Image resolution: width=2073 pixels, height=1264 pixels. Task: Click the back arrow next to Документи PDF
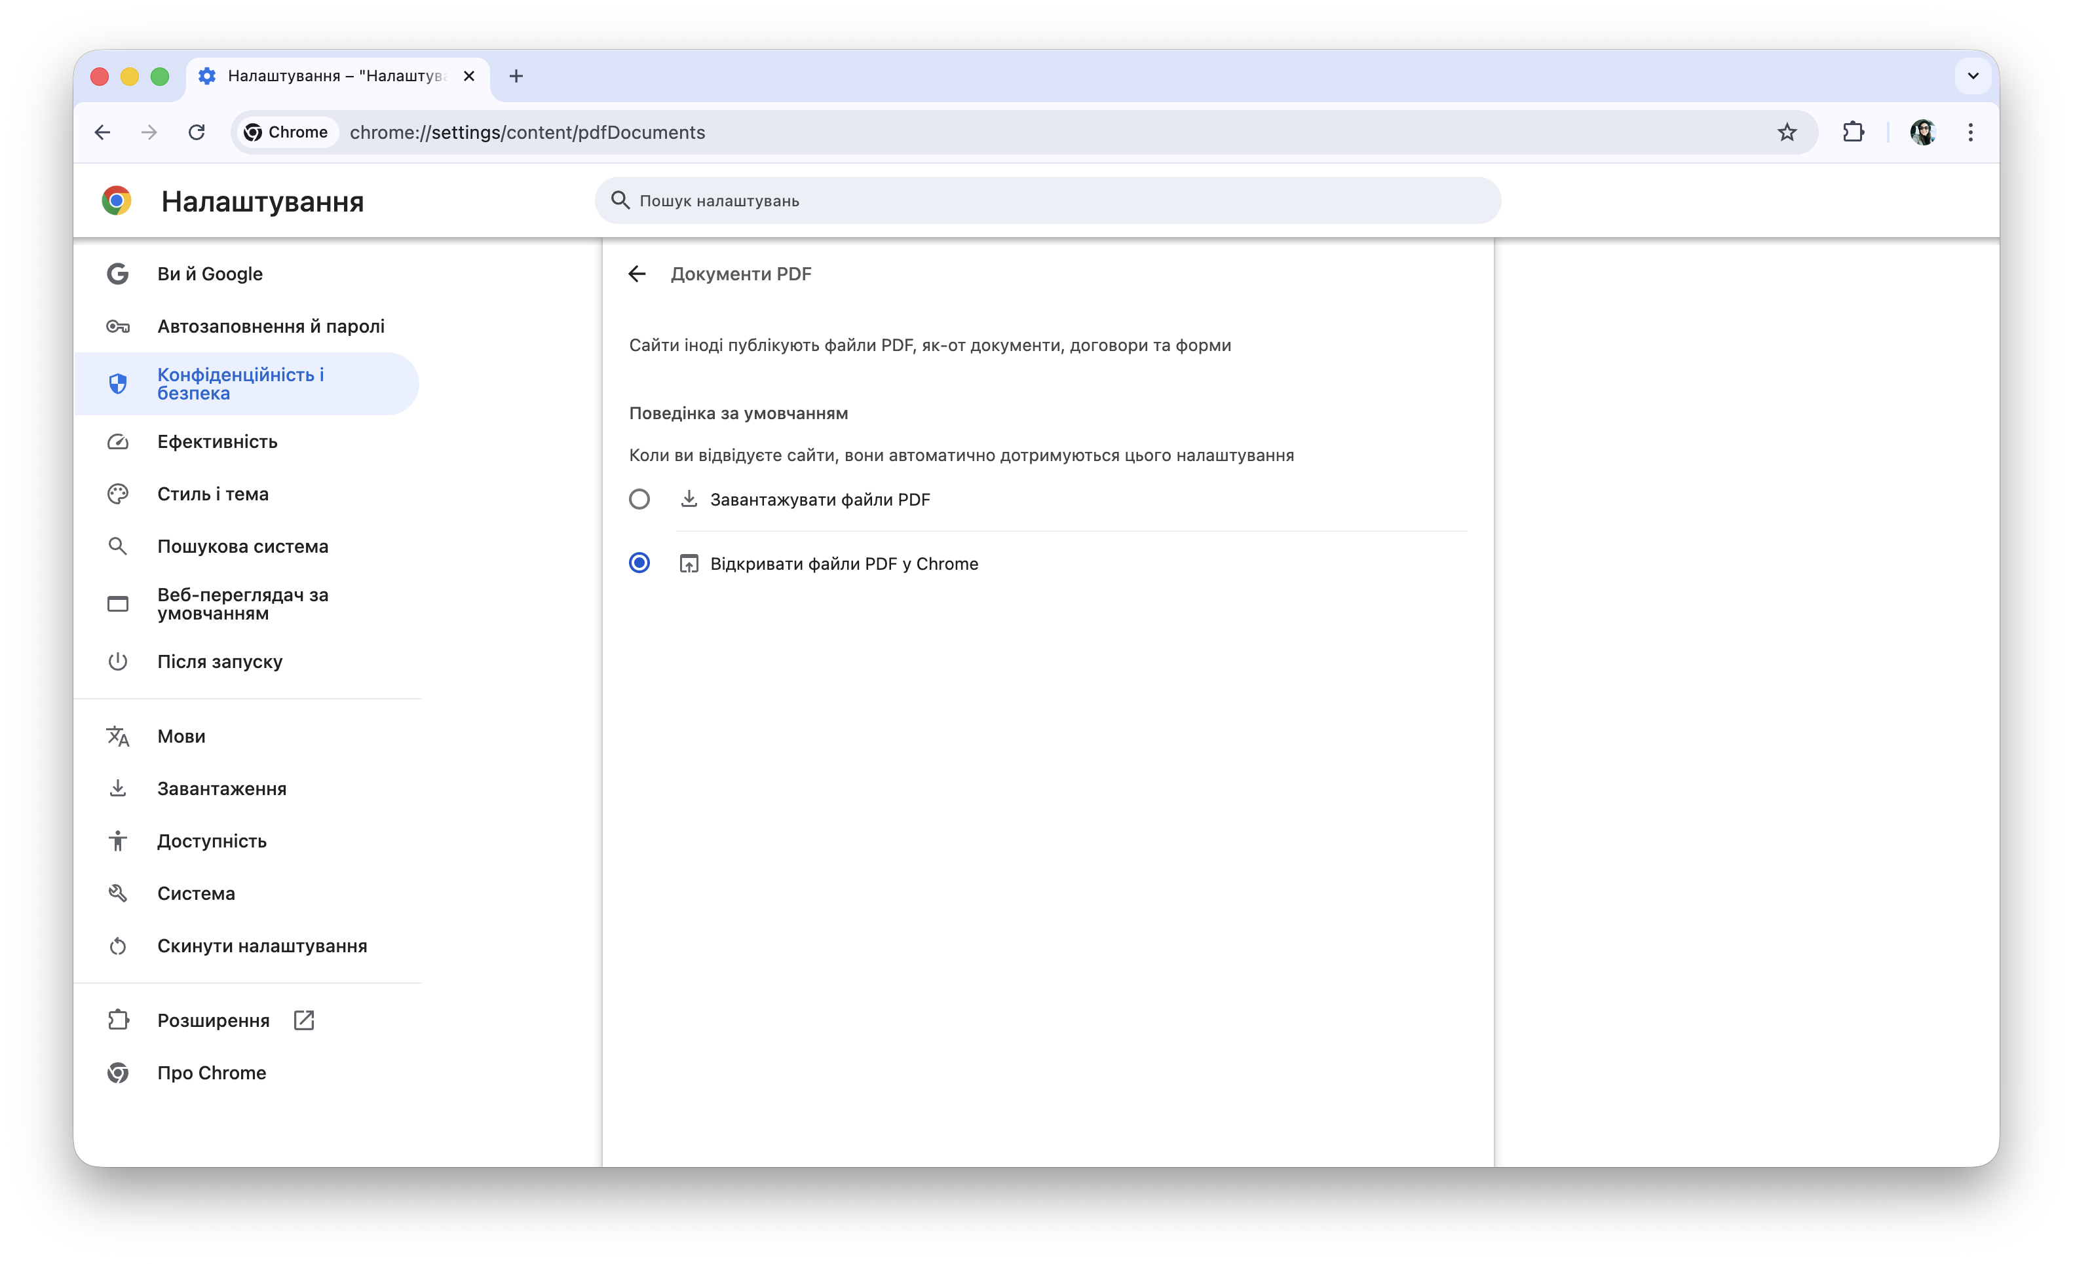pos(637,274)
